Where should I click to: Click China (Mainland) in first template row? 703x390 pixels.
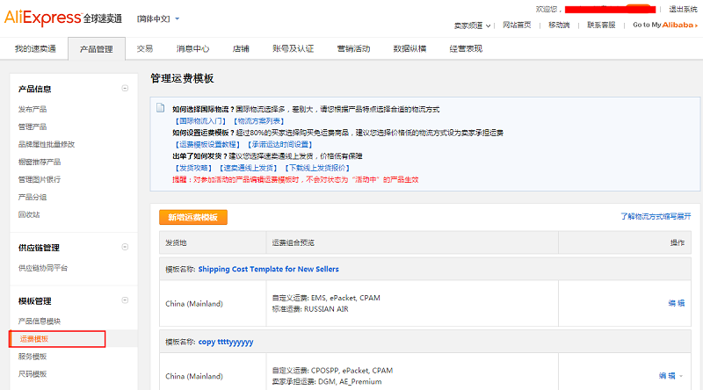(x=193, y=304)
